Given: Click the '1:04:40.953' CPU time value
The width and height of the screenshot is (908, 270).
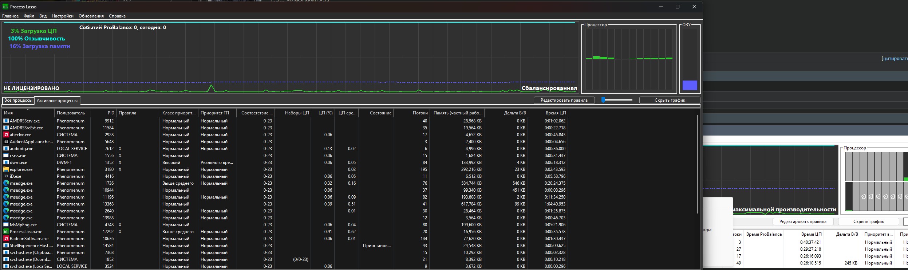Looking at the screenshot, I should [x=555, y=204].
